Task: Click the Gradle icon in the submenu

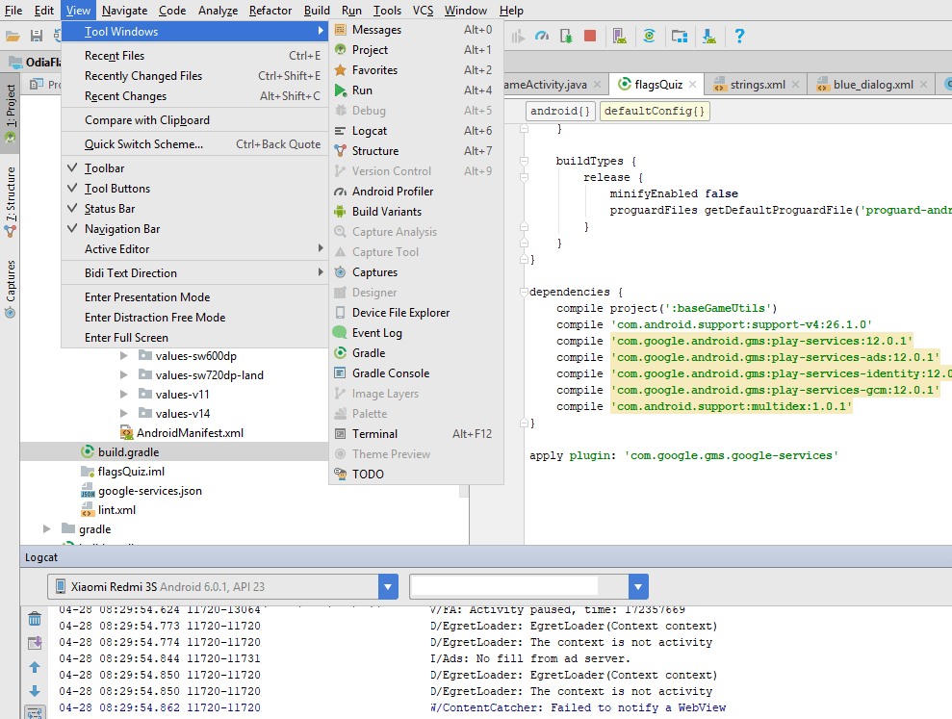Action: 341,353
